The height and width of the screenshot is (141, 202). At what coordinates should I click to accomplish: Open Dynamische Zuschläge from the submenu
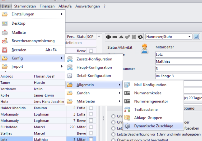(153, 126)
